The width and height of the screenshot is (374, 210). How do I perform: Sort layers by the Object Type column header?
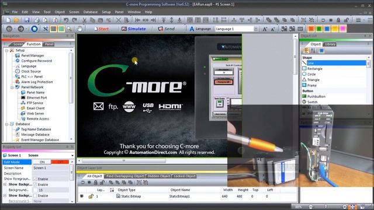(x=126, y=190)
